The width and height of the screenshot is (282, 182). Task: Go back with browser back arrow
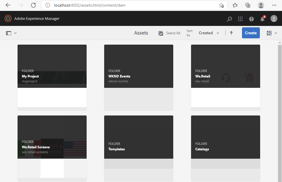coord(8,5)
